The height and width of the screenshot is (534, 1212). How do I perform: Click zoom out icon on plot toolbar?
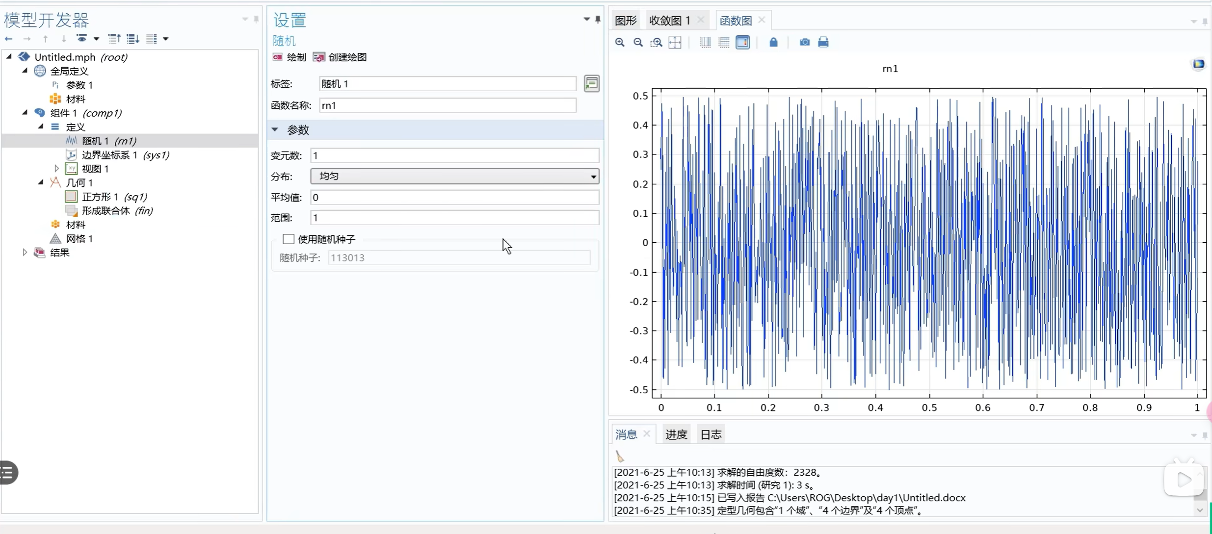[x=638, y=42]
